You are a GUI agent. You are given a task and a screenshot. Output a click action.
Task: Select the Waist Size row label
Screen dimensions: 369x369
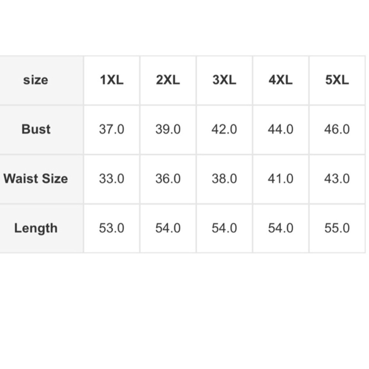click(36, 179)
